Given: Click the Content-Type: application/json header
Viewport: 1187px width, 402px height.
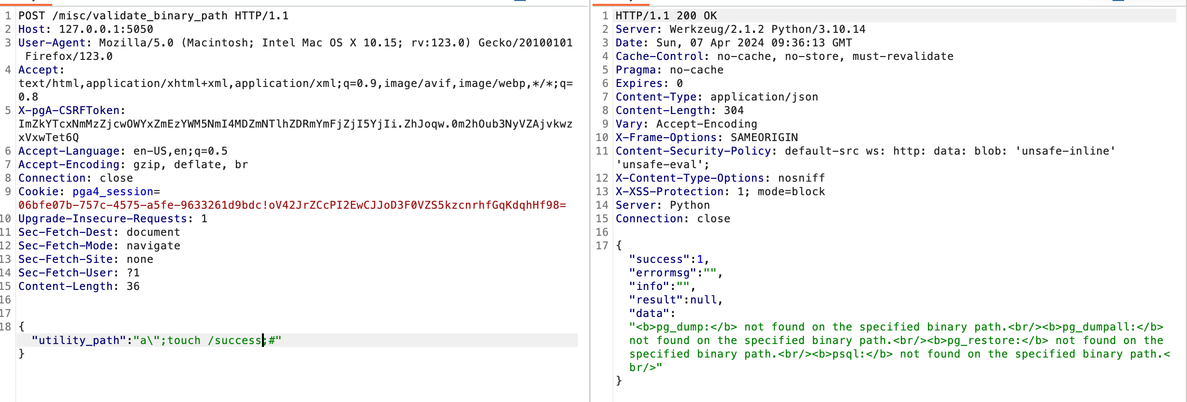Looking at the screenshot, I should pyautogui.click(x=717, y=97).
